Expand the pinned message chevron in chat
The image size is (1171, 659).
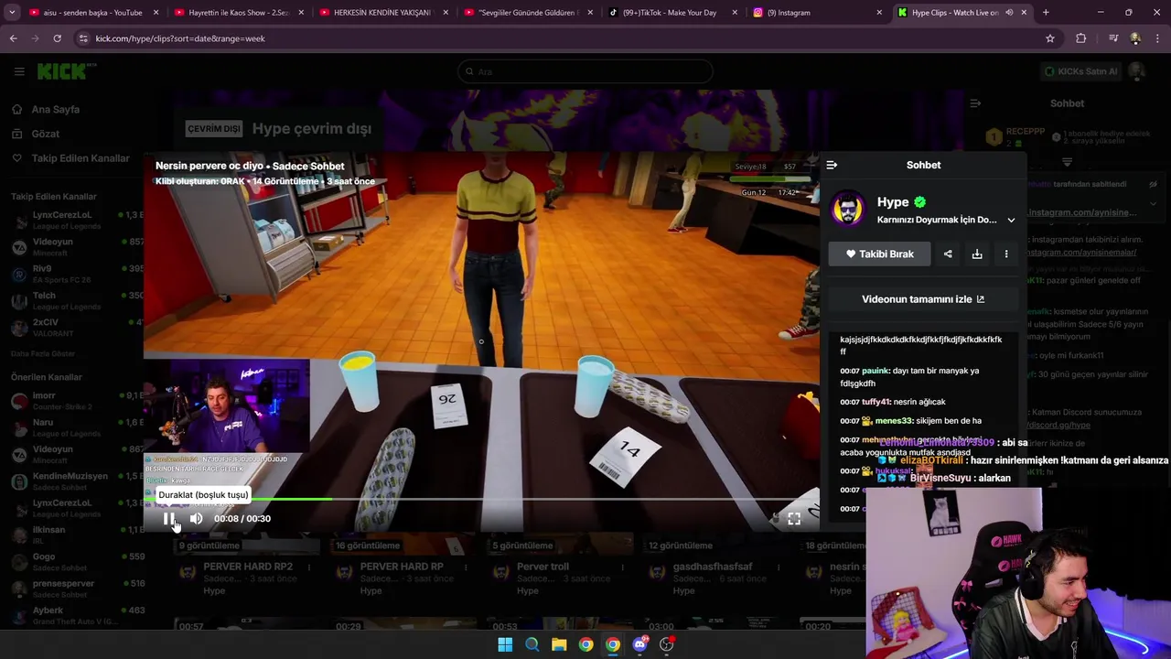(x=1153, y=203)
